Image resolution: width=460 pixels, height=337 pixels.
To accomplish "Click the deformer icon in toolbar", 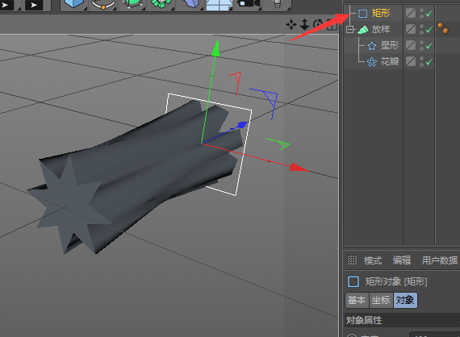I will (190, 4).
